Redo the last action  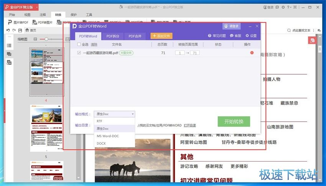[14, 30]
